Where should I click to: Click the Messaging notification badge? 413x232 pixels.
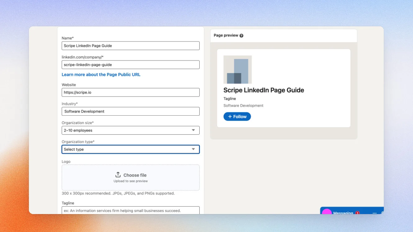(357, 213)
